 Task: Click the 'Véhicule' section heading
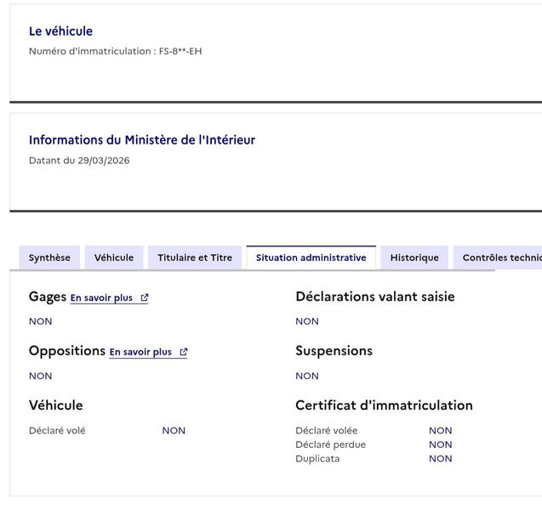(56, 405)
